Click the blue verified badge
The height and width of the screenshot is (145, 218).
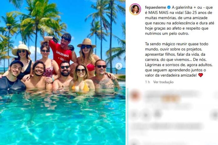point(169,7)
